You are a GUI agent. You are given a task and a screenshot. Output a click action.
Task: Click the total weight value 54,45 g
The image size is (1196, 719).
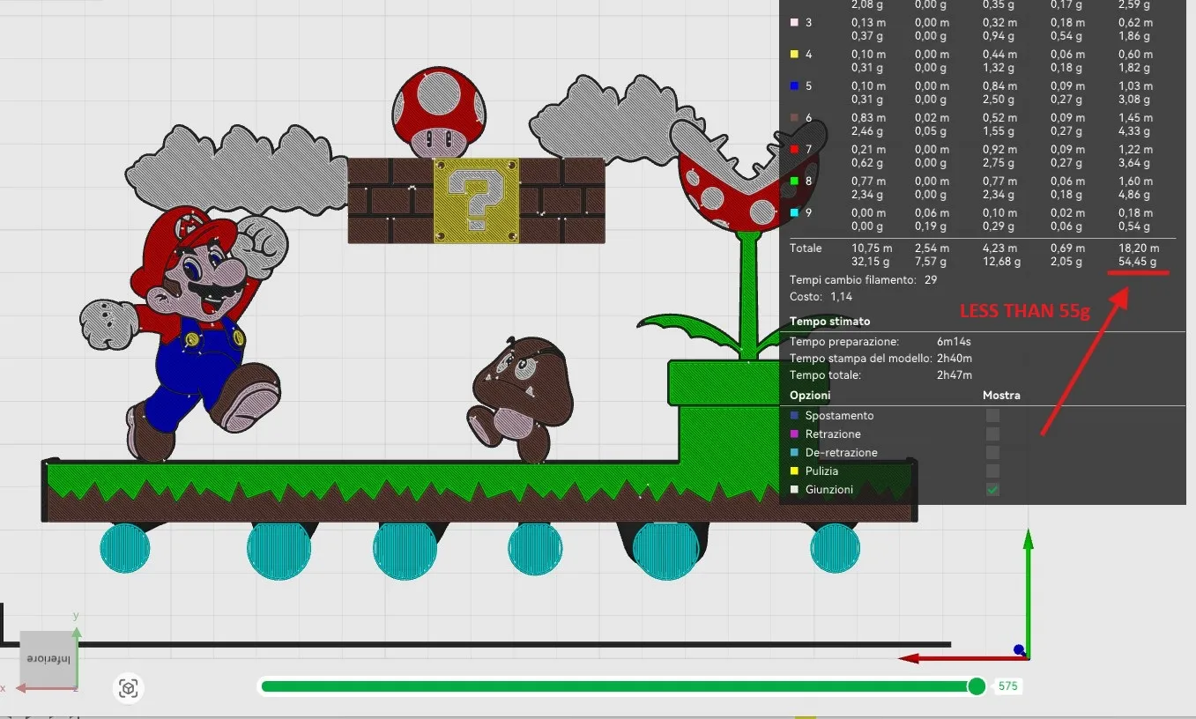(x=1137, y=262)
